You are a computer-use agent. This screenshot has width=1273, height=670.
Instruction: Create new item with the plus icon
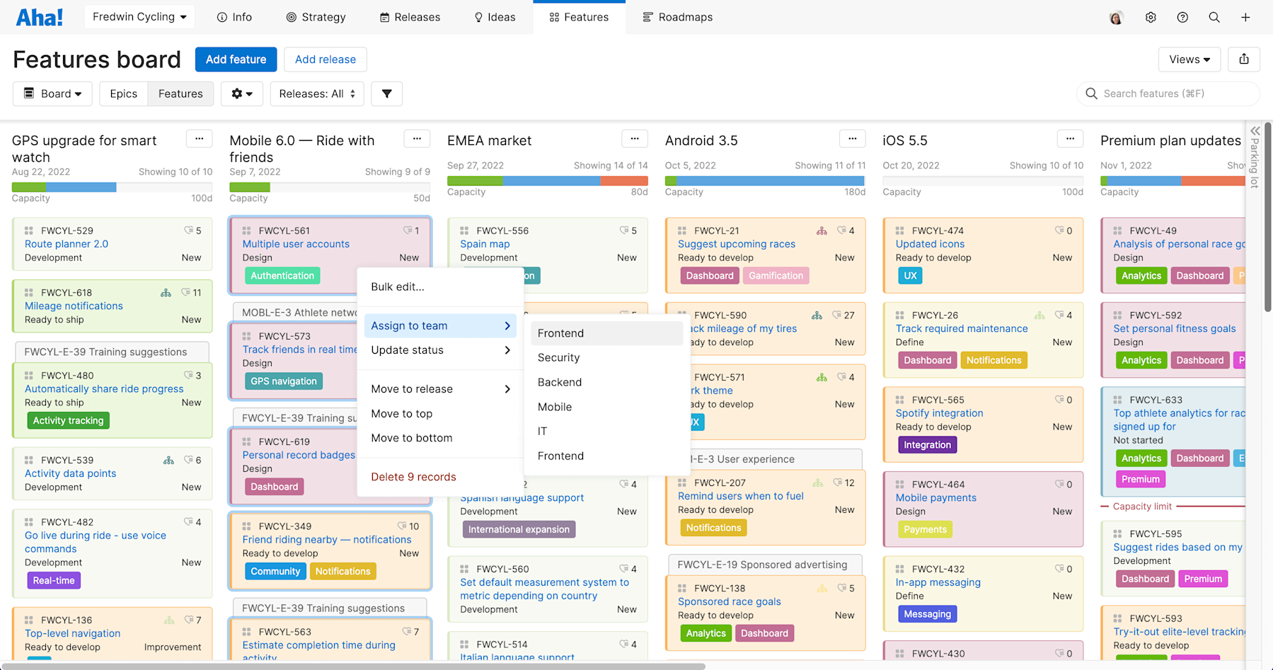tap(1246, 17)
